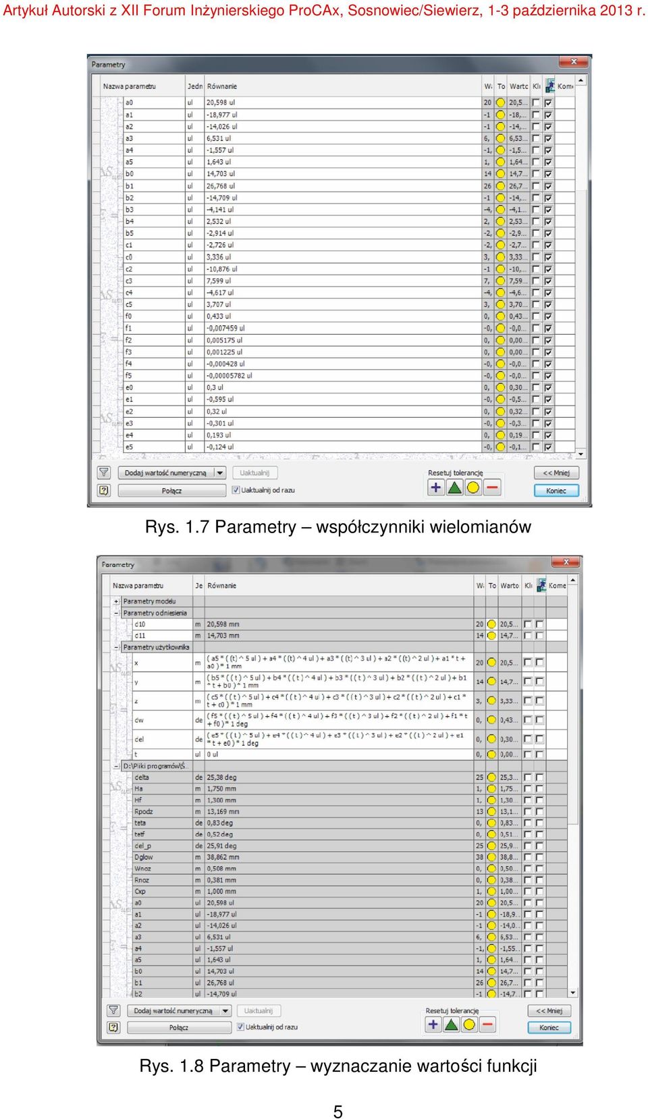The image size is (648, 1119).
Task: Collapse 'Parametry odniesienia' group
Action: coord(116,613)
